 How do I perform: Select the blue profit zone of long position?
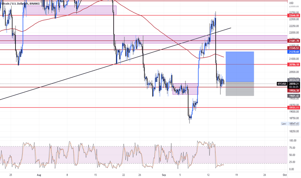click(240, 67)
